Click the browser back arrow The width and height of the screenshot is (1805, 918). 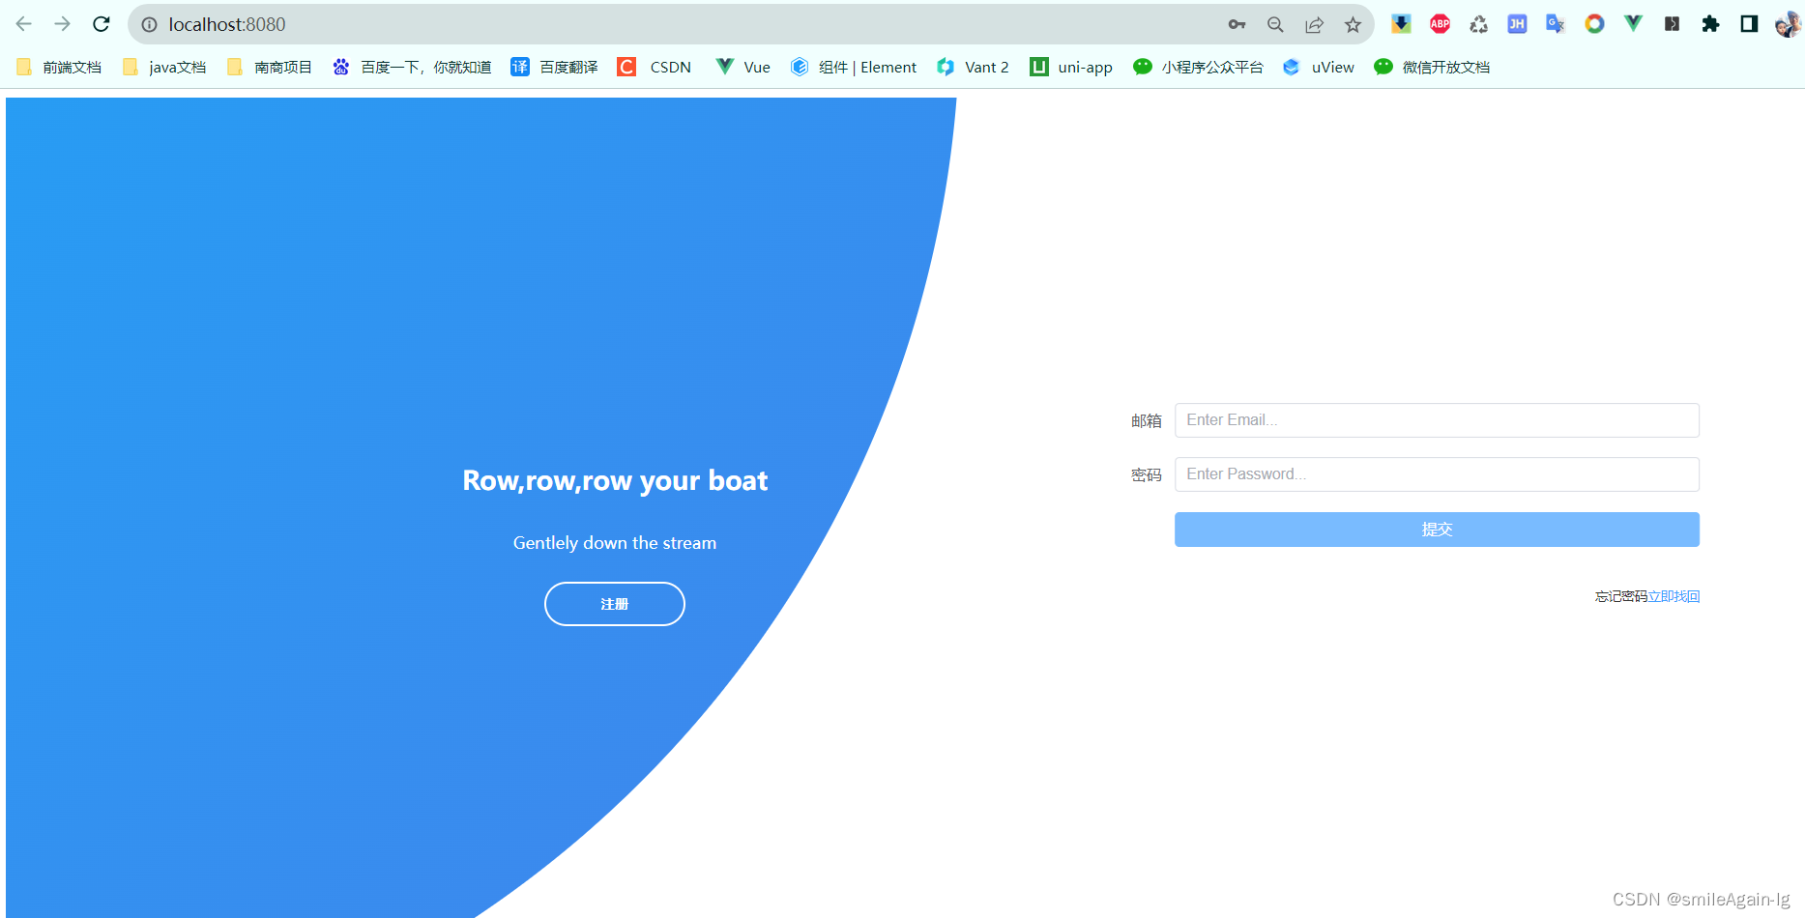coord(24,24)
